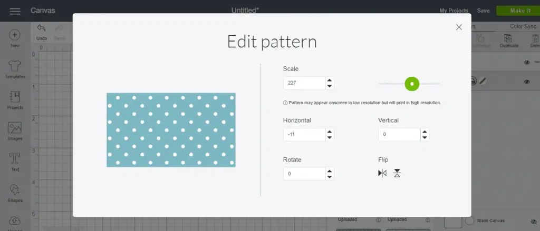
Task: Click the Vertical input field
Action: (399, 134)
